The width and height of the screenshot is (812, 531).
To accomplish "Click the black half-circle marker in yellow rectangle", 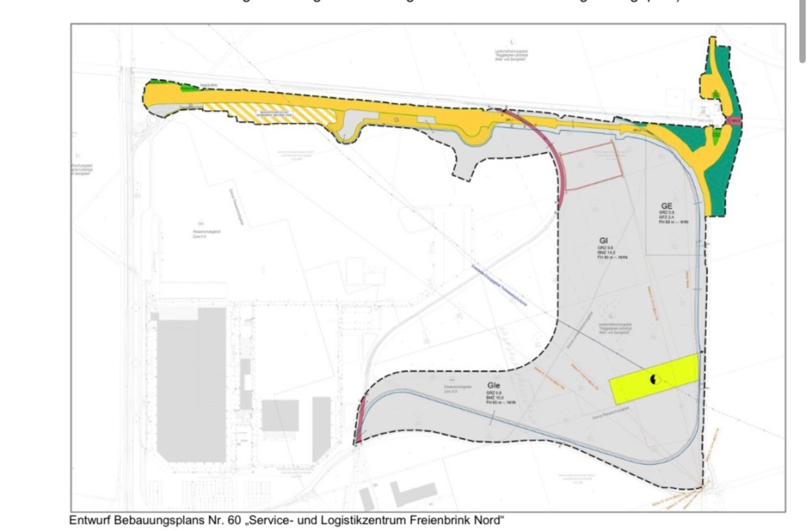I will pyautogui.click(x=654, y=380).
